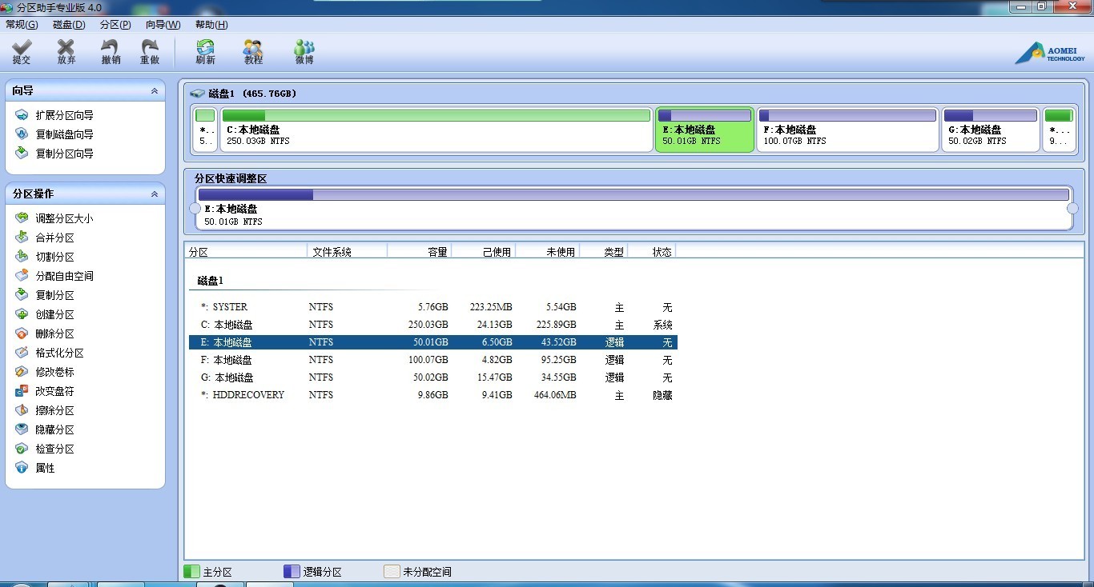Click the 提交 (Apply) toolbar icon

click(x=22, y=53)
